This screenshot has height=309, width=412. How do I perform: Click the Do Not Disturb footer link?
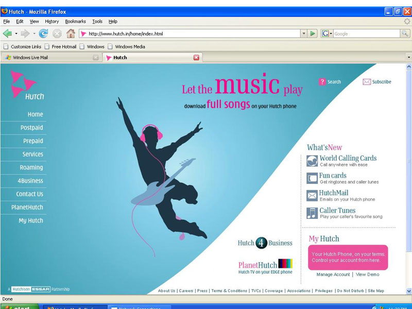point(351,291)
